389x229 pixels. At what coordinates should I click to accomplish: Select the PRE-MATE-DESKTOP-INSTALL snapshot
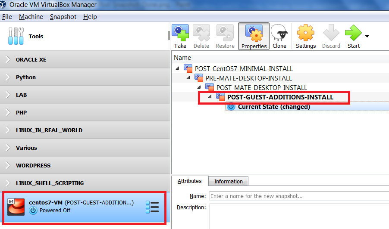[248, 78]
